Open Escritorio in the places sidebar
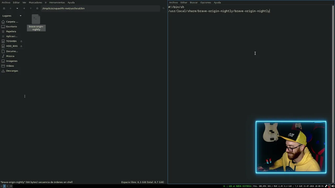The width and height of the screenshot is (335, 188). (x=12, y=27)
